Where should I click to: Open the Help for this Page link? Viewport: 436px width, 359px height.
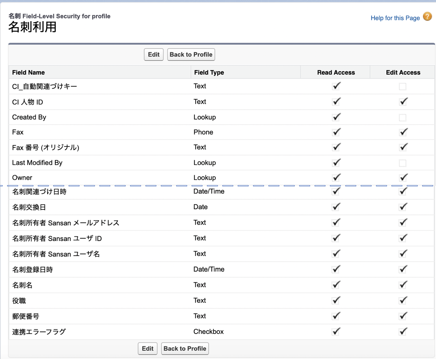pos(395,18)
